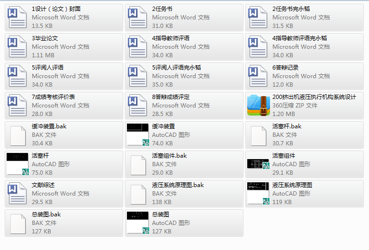
Task: Select the Word icon of 文献综述
Action: tap(17, 194)
